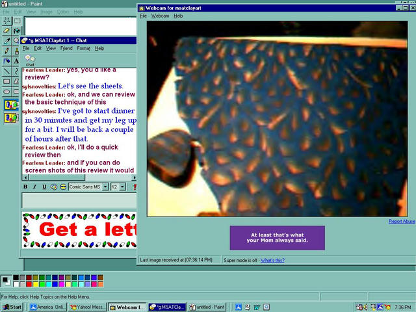Open the emoticons smiley picker in chat
Image resolution: width=416 pixels, height=312 pixels.
[54, 187]
